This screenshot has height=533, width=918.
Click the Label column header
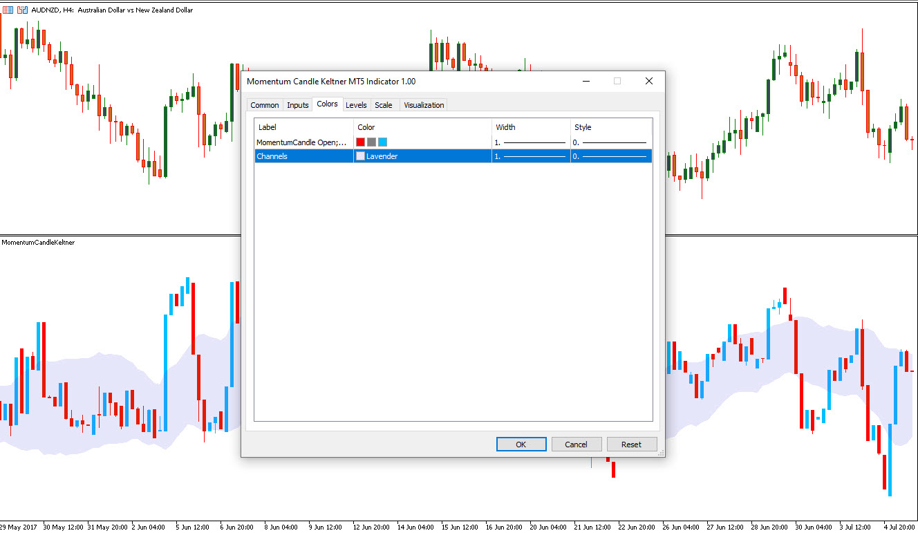(303, 127)
